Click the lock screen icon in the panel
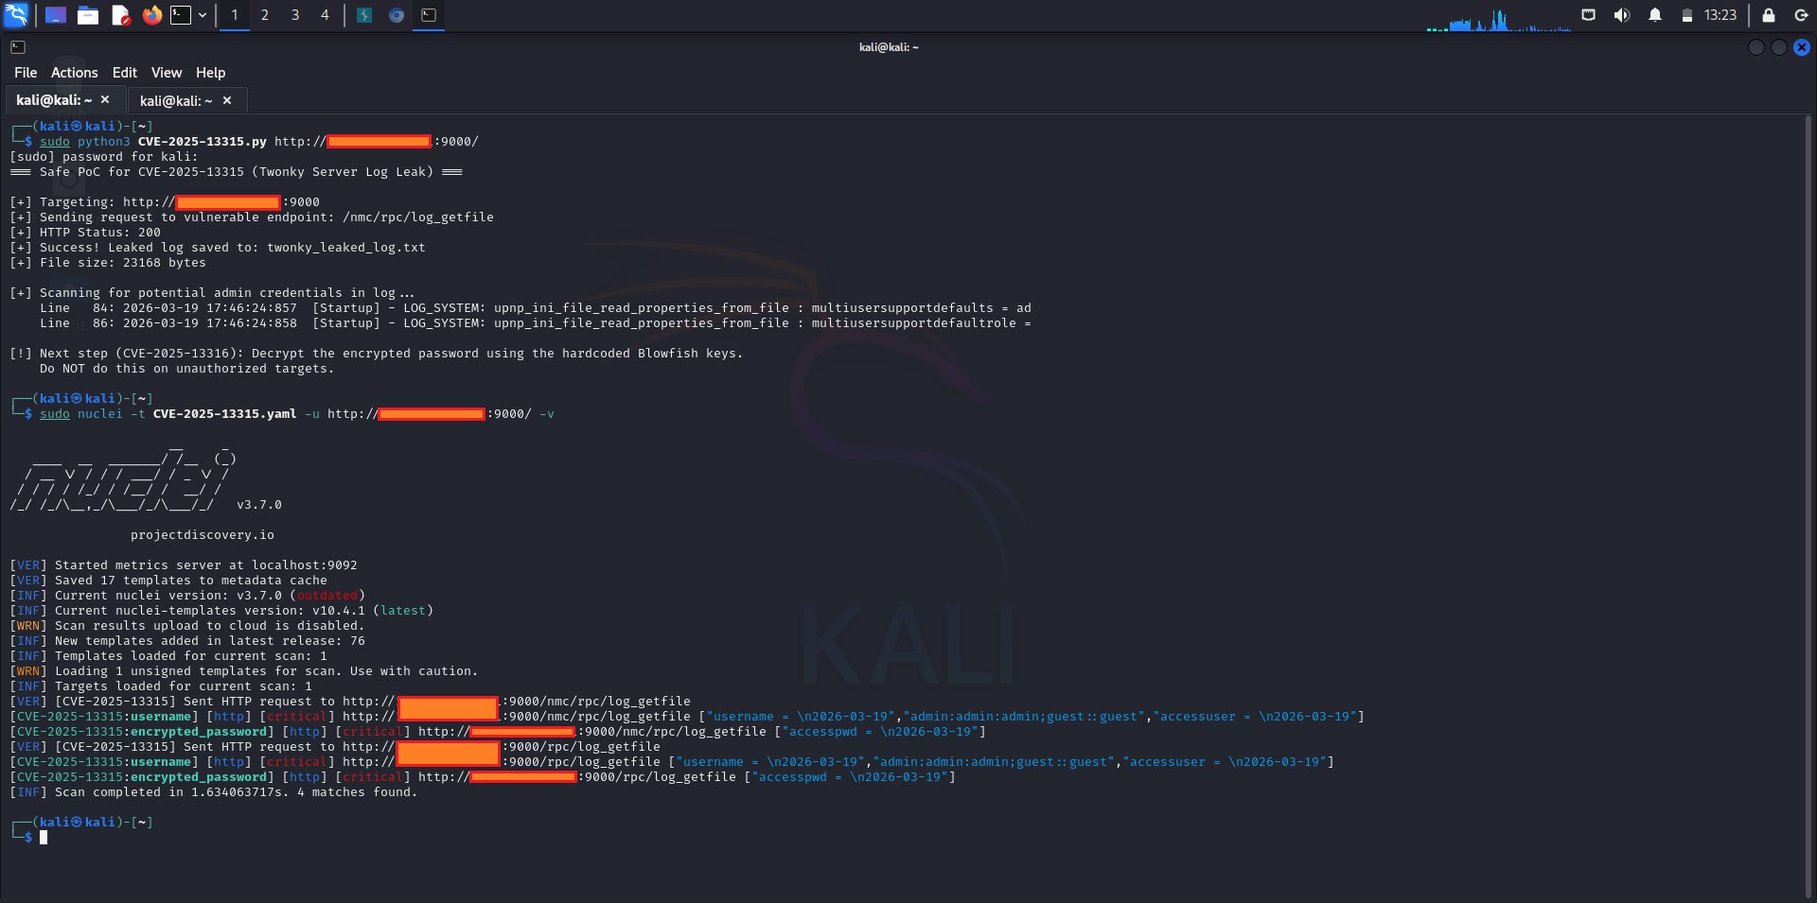1817x903 pixels. click(1766, 16)
